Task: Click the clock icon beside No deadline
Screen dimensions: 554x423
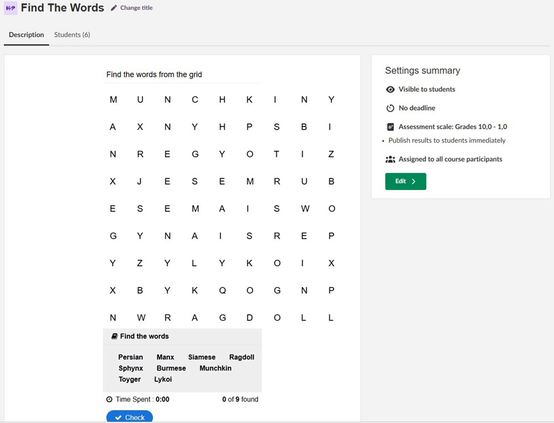Action: (x=390, y=108)
